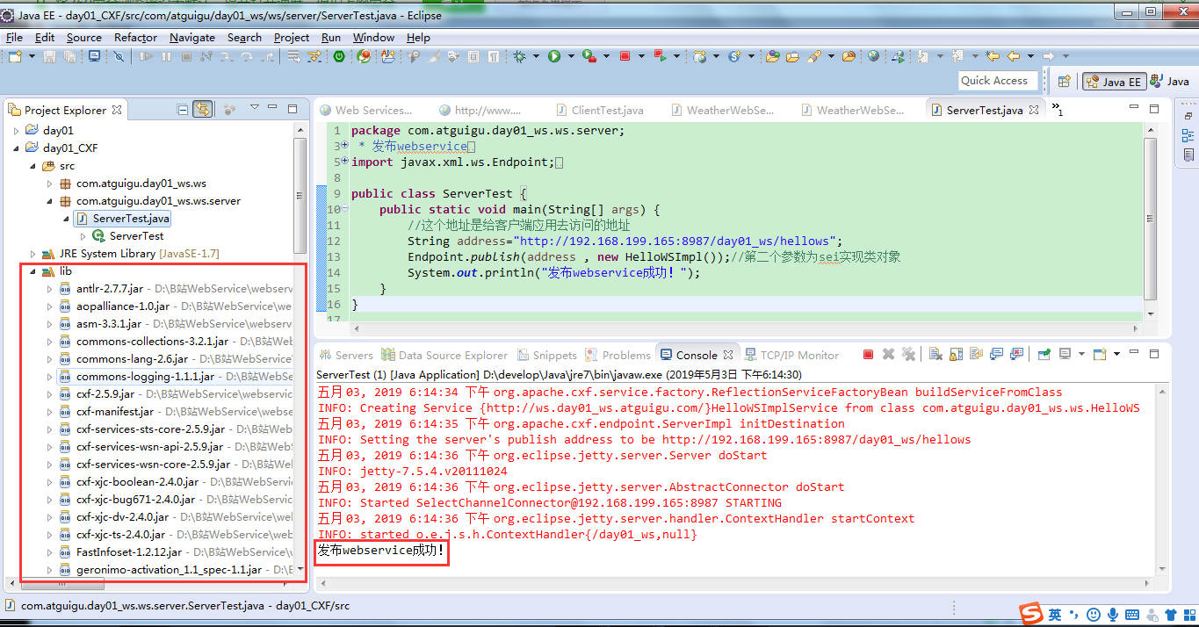This screenshot has height=627, width=1199.
Task: Click Collapse All in Project Explorer
Action: [x=183, y=110]
